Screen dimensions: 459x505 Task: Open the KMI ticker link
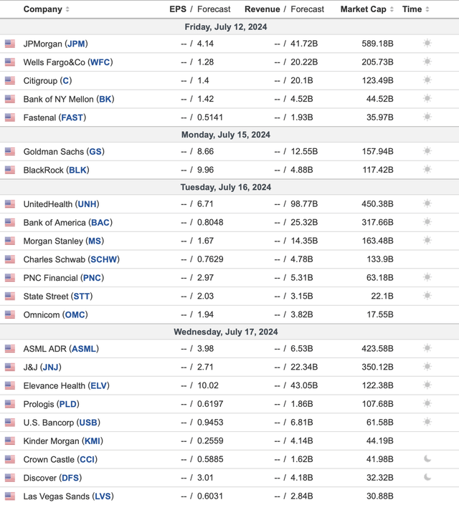[x=93, y=441]
